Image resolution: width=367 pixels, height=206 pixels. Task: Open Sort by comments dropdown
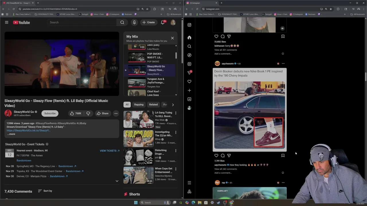pos(45,191)
